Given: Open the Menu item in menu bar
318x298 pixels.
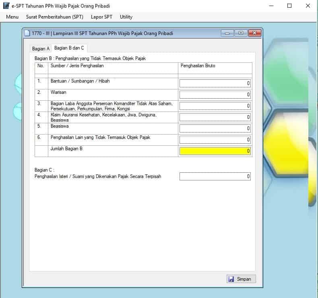Looking at the screenshot, I should [12, 17].
